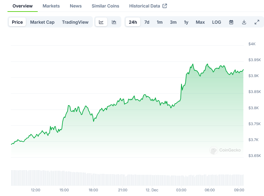Select 24h time range

coord(133,22)
